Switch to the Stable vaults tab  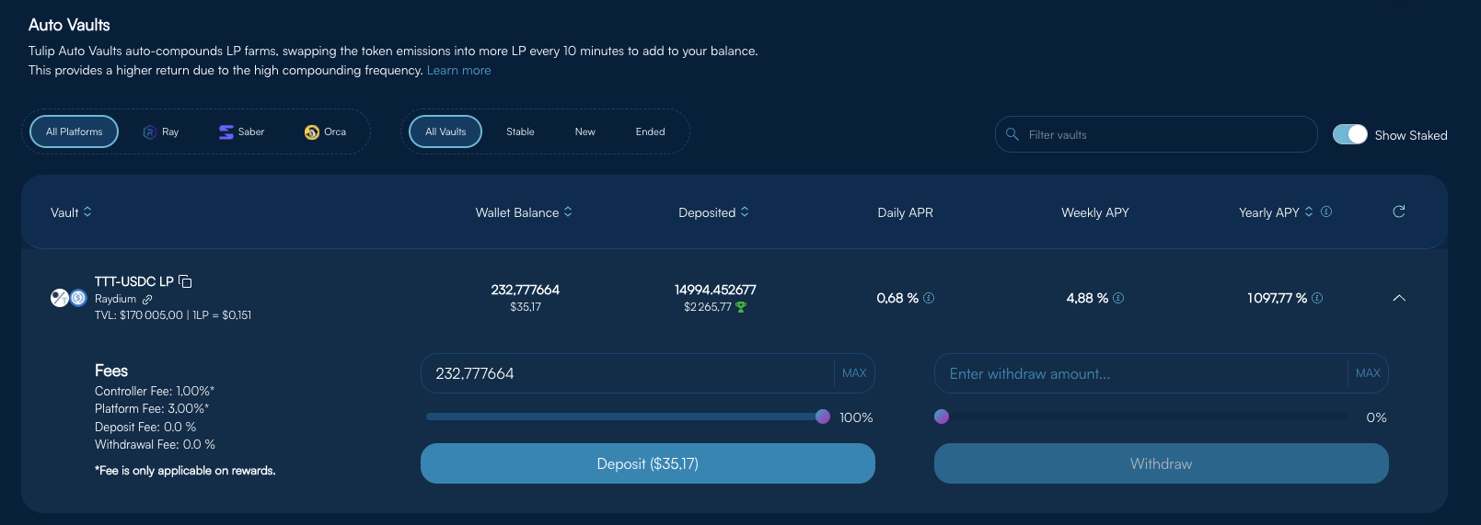tap(520, 131)
